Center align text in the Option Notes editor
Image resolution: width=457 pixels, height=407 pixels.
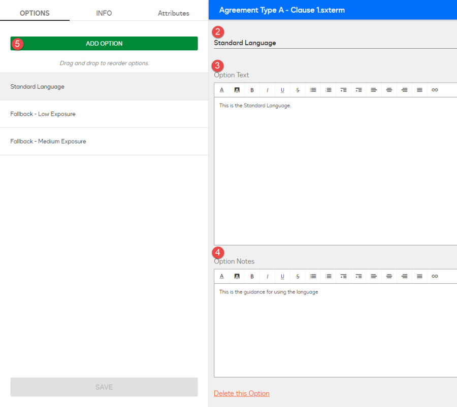click(x=389, y=276)
